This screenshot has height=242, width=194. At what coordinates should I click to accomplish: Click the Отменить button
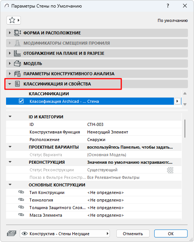click(x=133, y=234)
